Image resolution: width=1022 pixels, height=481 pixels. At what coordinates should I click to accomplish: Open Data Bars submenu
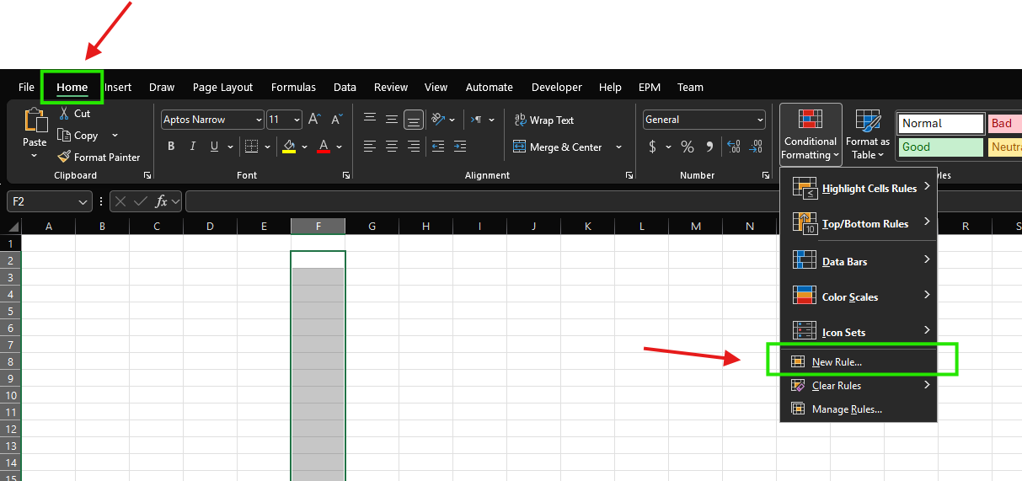tap(859, 261)
